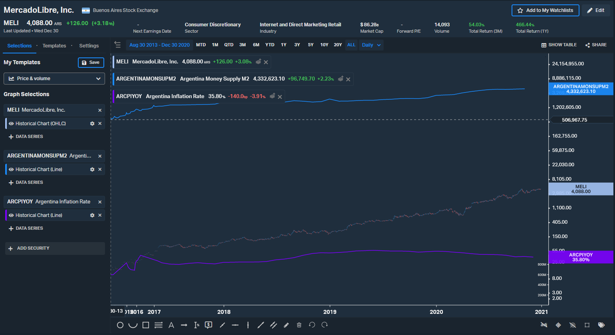Click Show Table
The width and height of the screenshot is (615, 335).
coord(559,45)
